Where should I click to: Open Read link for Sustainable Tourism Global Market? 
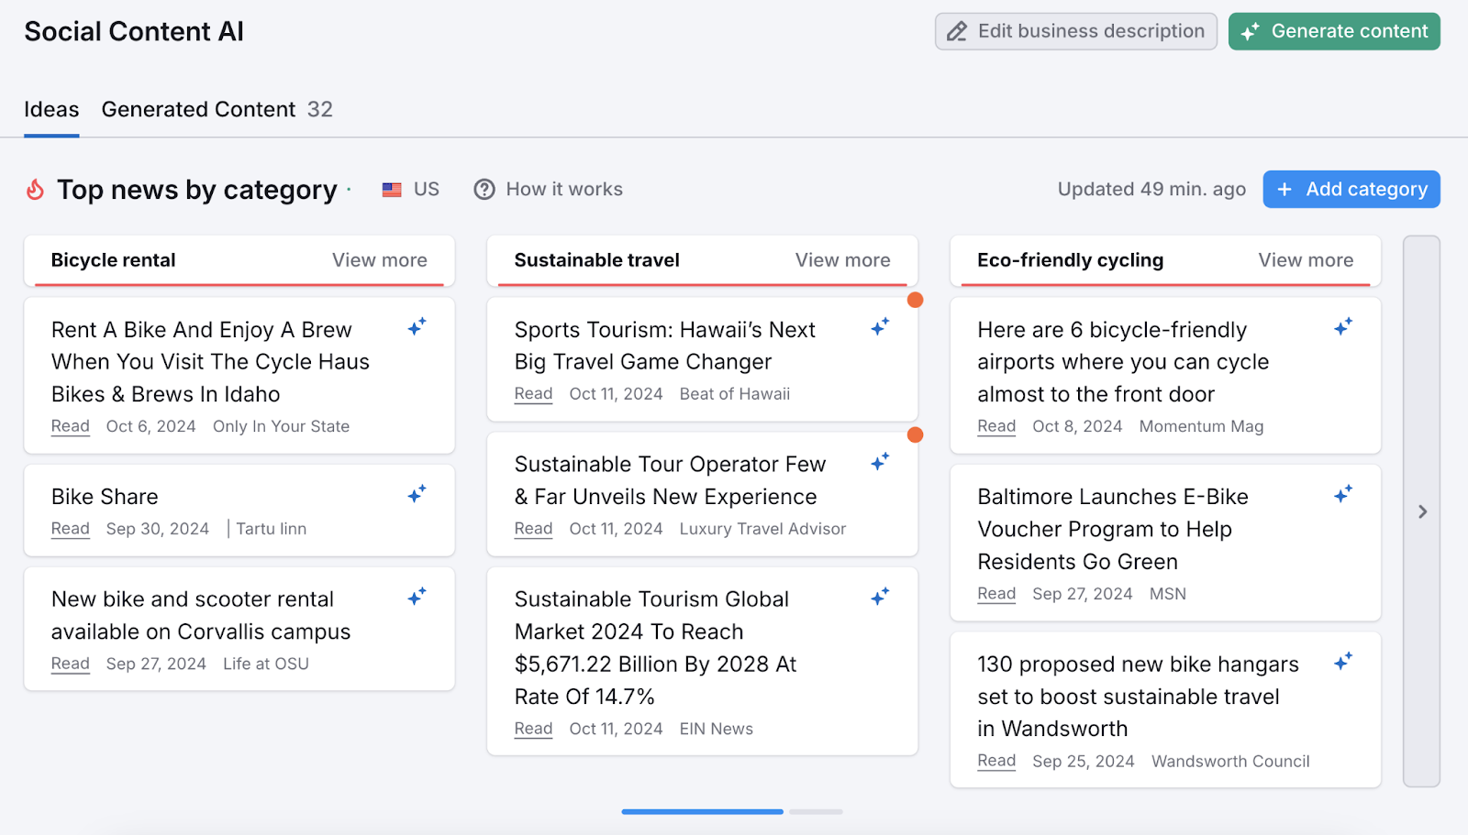coord(533,730)
